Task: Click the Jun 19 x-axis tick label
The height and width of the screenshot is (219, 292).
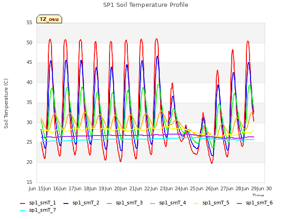Action: pyautogui.click(x=98, y=188)
